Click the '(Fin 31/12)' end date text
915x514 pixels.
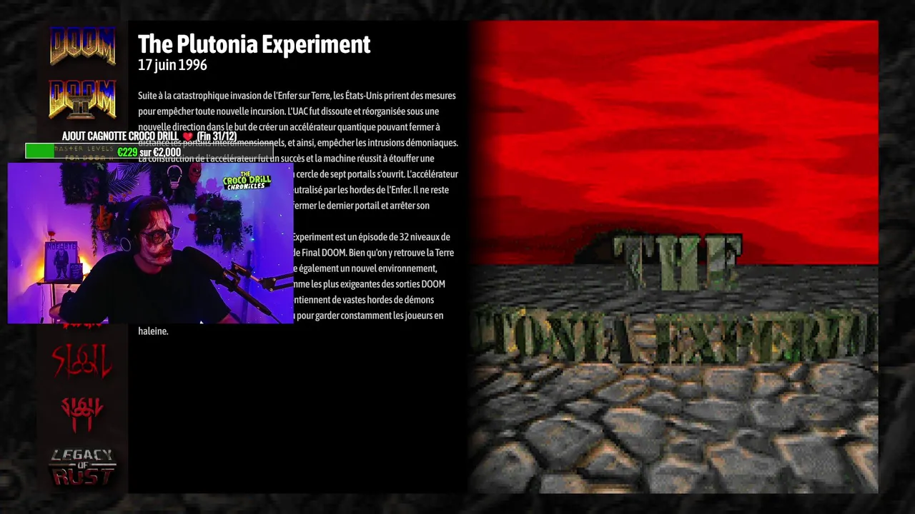(x=217, y=136)
